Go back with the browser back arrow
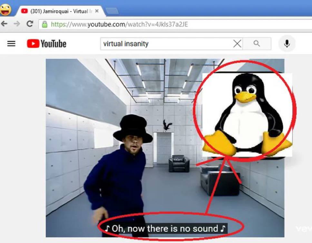Image resolution: width=312 pixels, height=243 pixels. coord(4,24)
